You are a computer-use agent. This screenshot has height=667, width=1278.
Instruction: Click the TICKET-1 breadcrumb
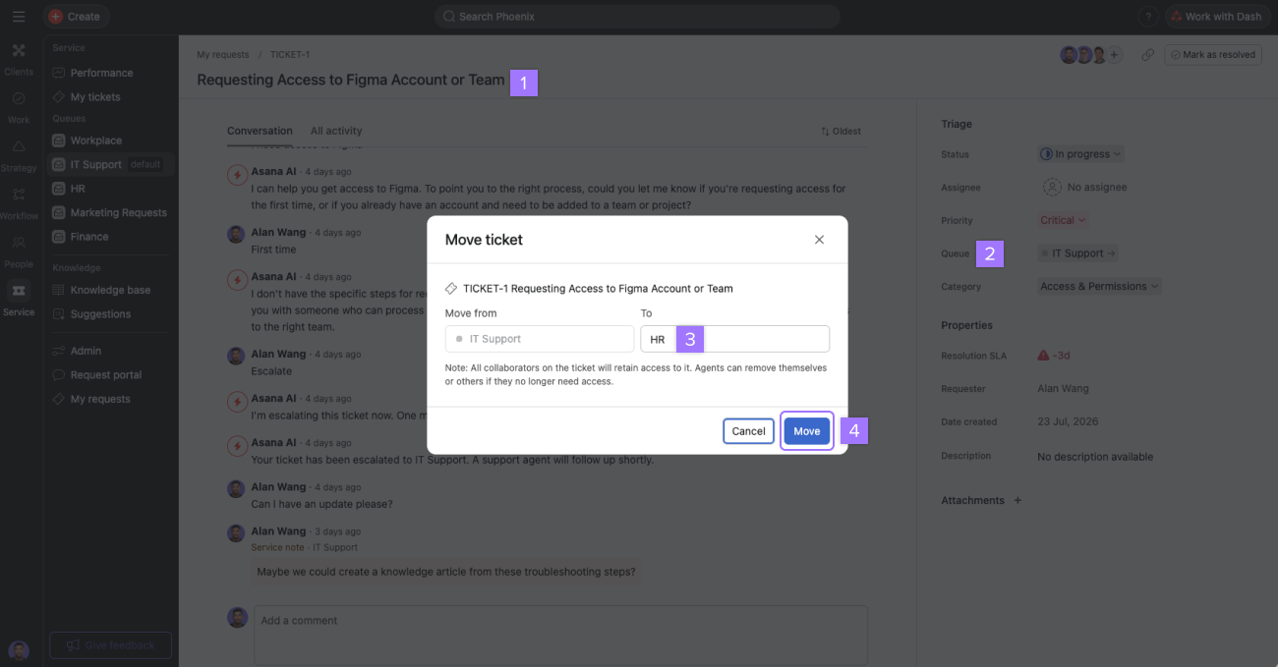click(290, 55)
